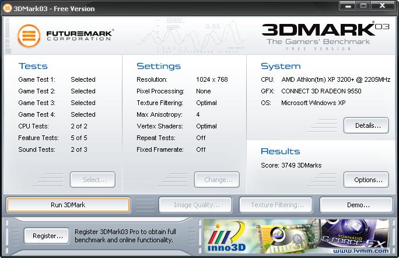The height and width of the screenshot is (258, 399).
Task: Click the '3DMark03 - Free Version' window title
Action: (x=54, y=9)
